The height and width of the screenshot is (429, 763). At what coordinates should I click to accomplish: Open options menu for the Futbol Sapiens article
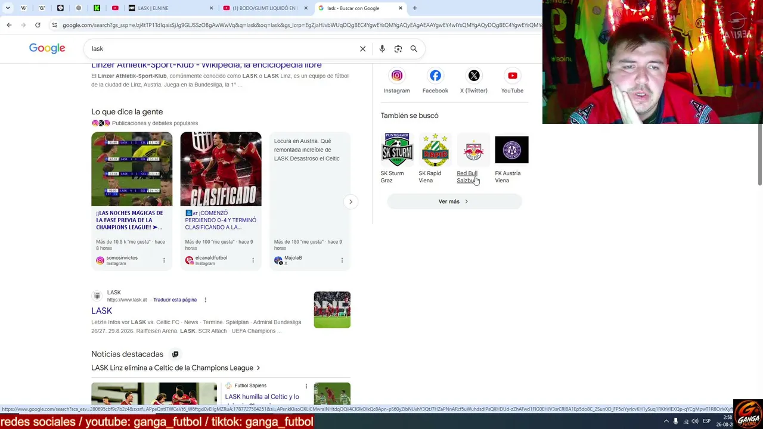(x=306, y=386)
